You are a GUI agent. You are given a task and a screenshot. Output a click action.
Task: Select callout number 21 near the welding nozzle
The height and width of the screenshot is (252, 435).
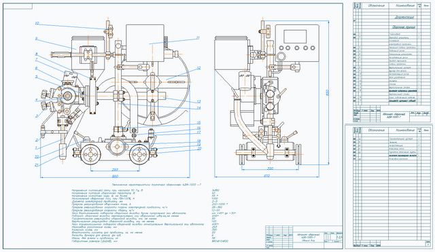point(36,165)
